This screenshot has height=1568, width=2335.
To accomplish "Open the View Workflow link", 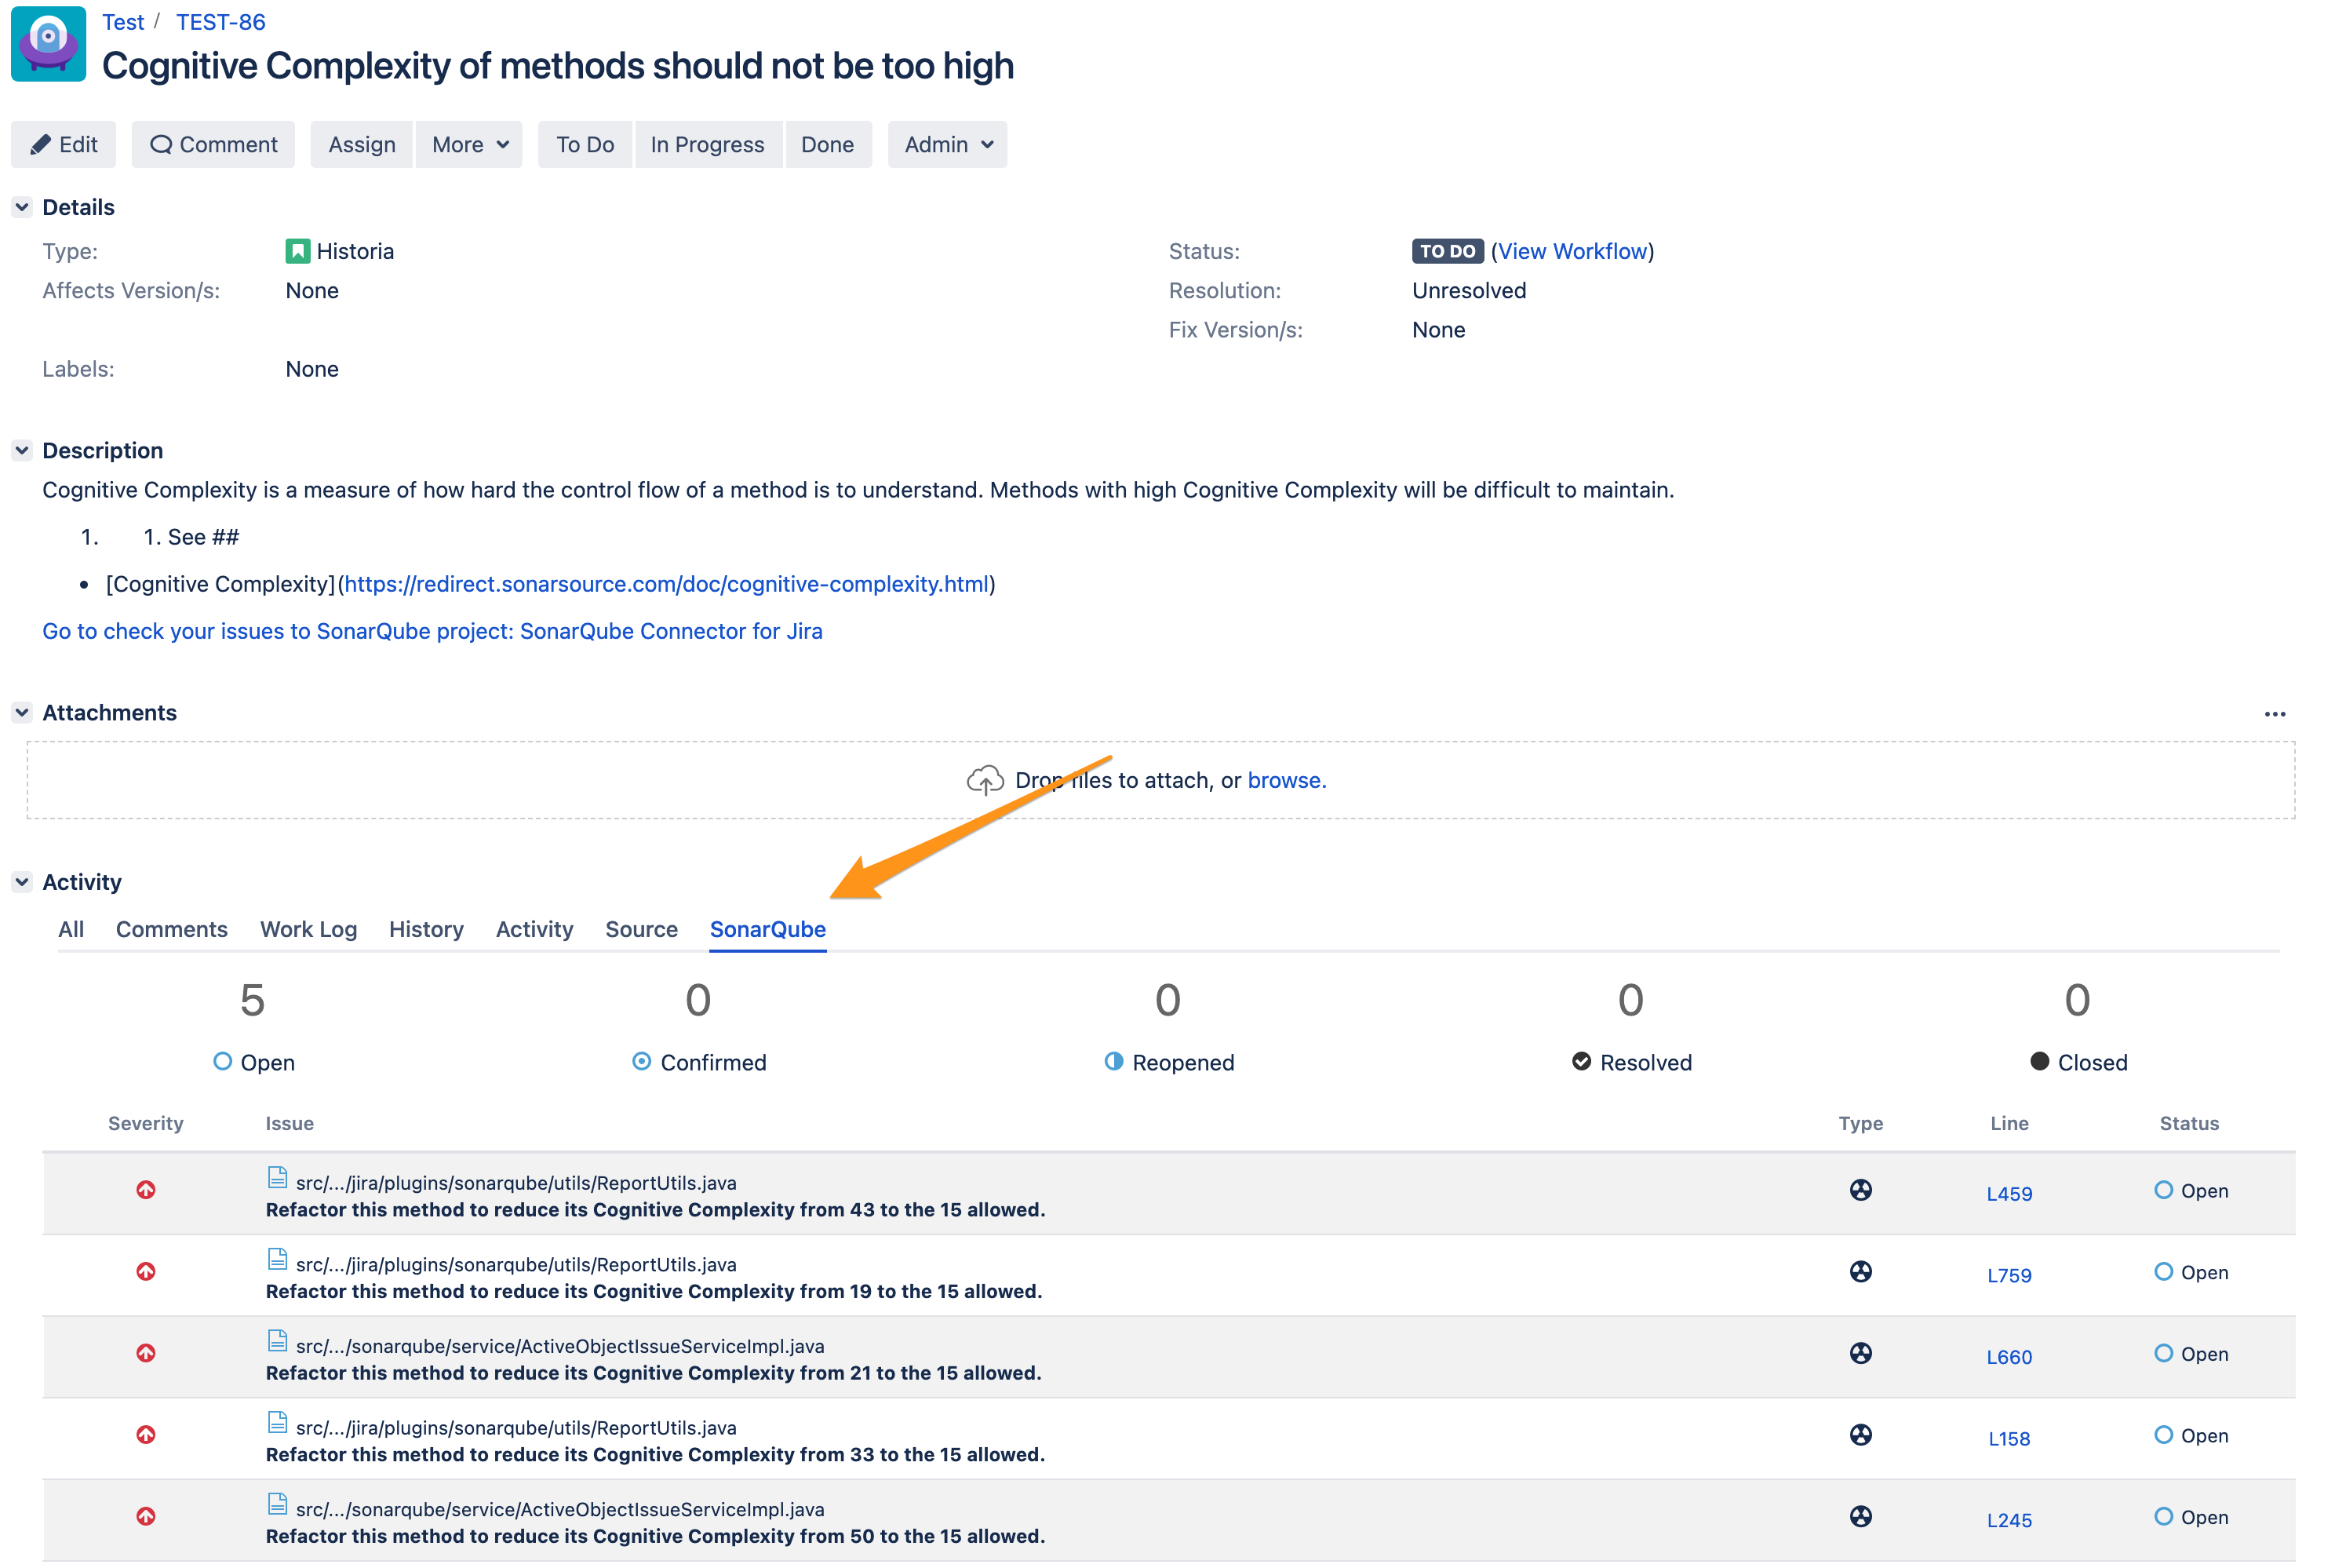I will click(x=1572, y=251).
